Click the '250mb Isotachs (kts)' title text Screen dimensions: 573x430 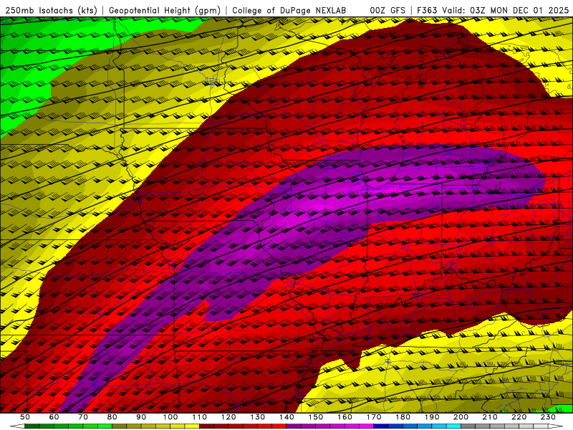[x=51, y=11]
